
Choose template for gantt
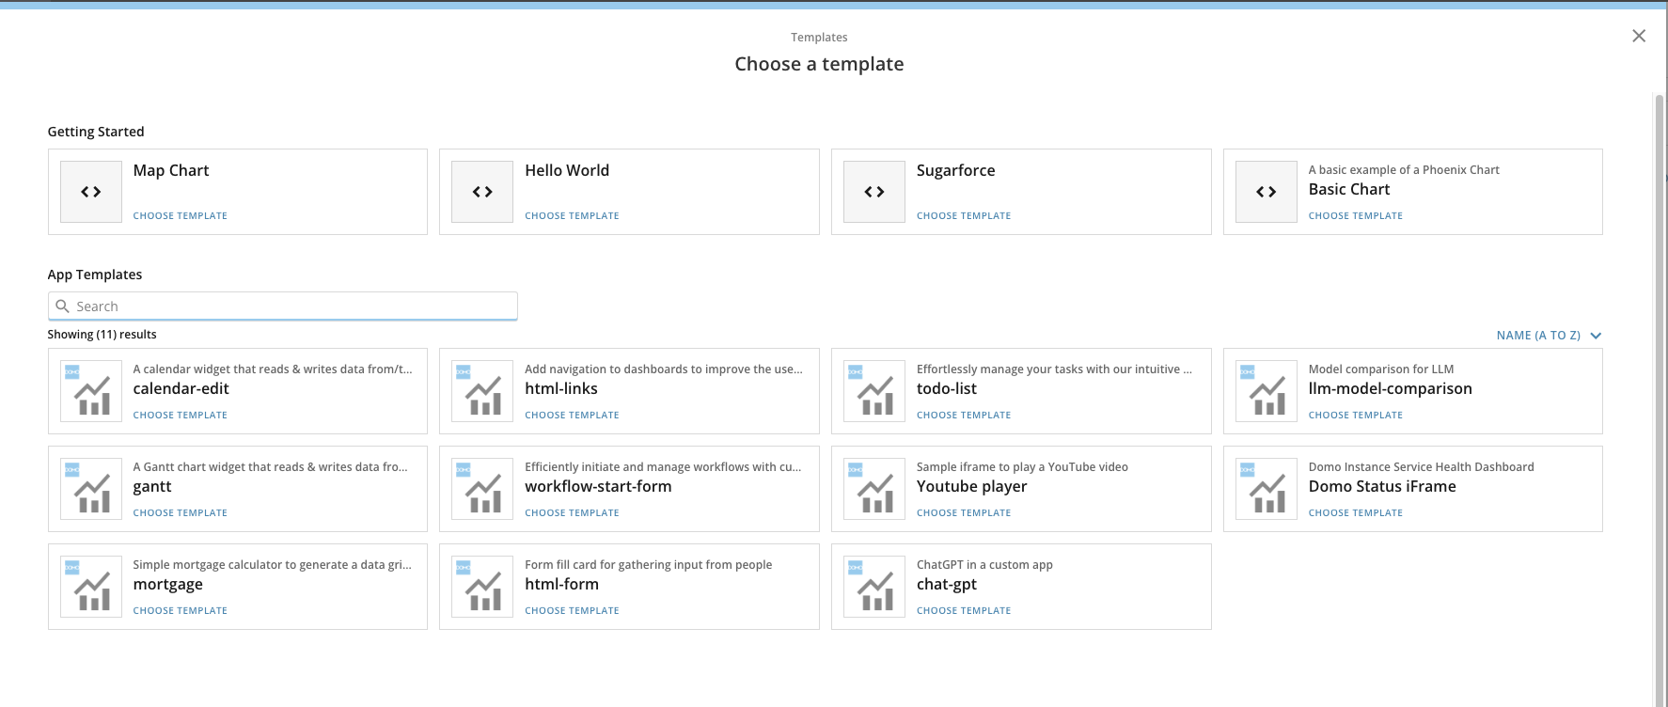(180, 512)
